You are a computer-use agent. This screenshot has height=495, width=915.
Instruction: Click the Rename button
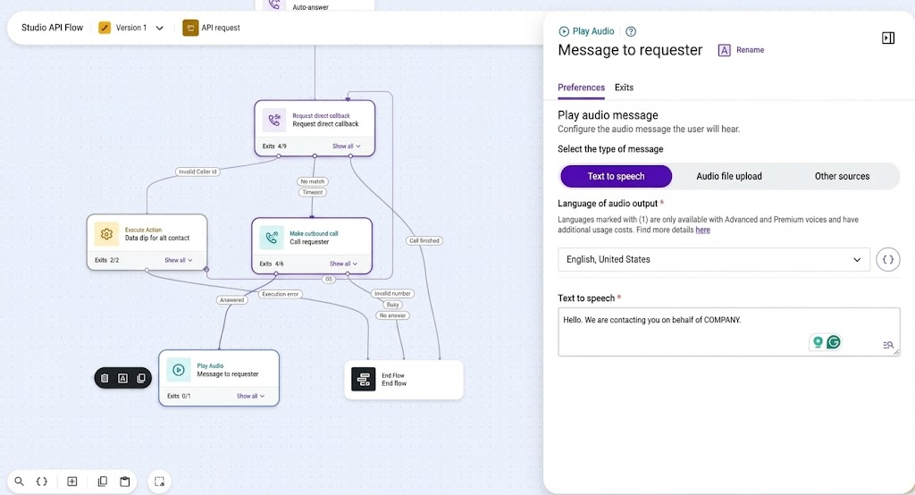(x=741, y=50)
